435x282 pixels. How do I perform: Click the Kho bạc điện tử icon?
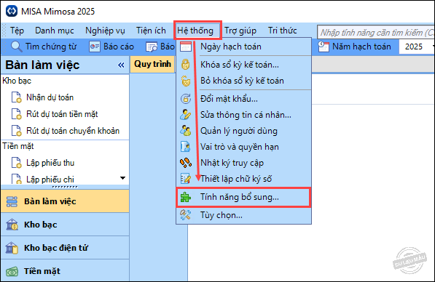point(12,248)
